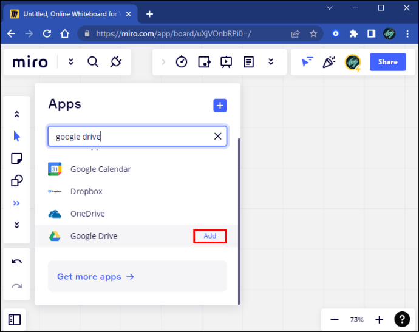
Task: Select the sticky note tool
Action: pos(16,158)
